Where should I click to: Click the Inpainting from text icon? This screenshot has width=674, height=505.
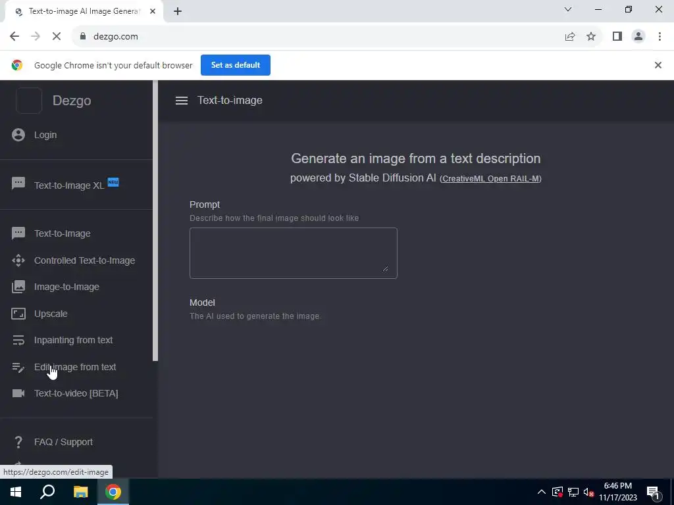(18, 340)
